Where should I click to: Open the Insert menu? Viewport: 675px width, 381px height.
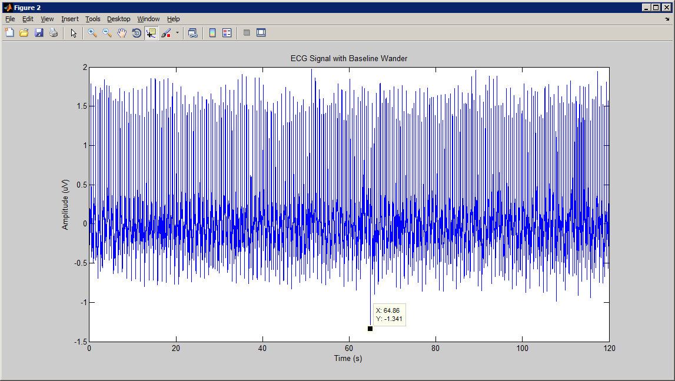click(x=69, y=19)
